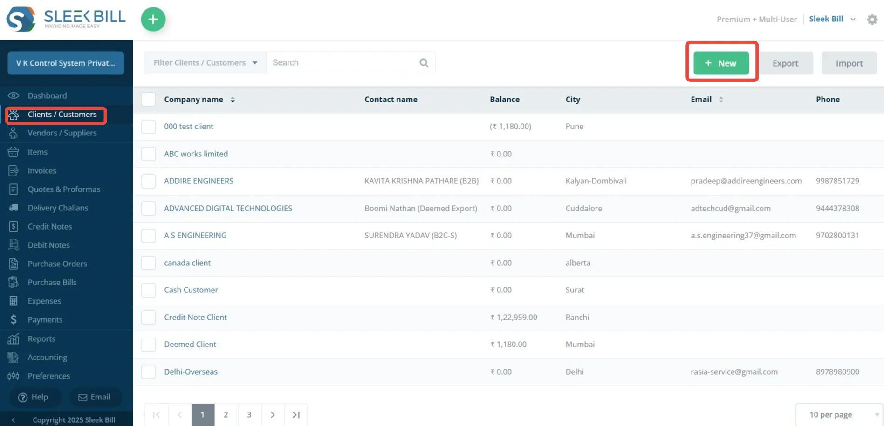The height and width of the screenshot is (426, 884).
Task: Go to the last page icon
Action: coord(296,414)
